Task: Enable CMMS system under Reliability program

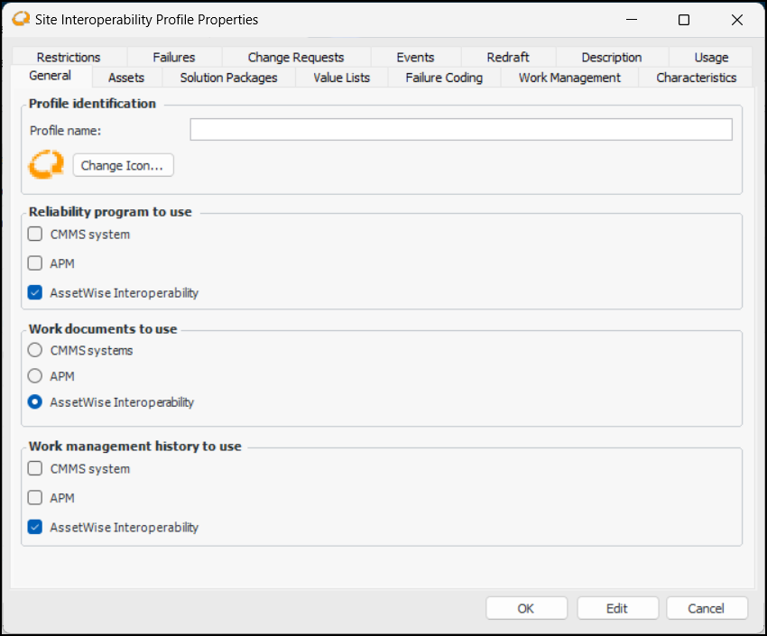Action: [x=34, y=234]
